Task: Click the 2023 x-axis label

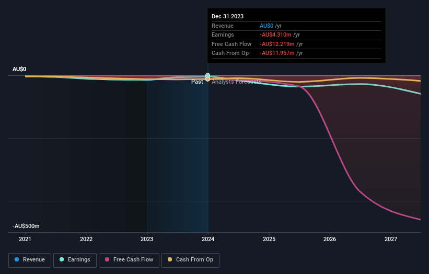Action: click(x=147, y=239)
